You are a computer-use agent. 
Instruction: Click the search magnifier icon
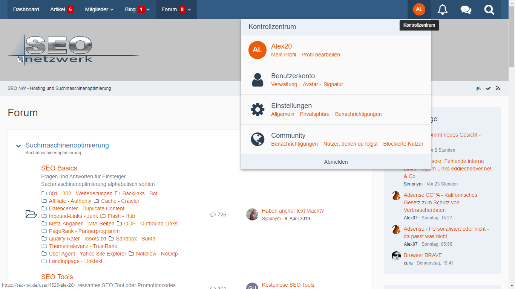pos(489,9)
